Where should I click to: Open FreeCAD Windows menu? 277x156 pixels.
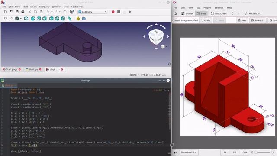click(57, 6)
